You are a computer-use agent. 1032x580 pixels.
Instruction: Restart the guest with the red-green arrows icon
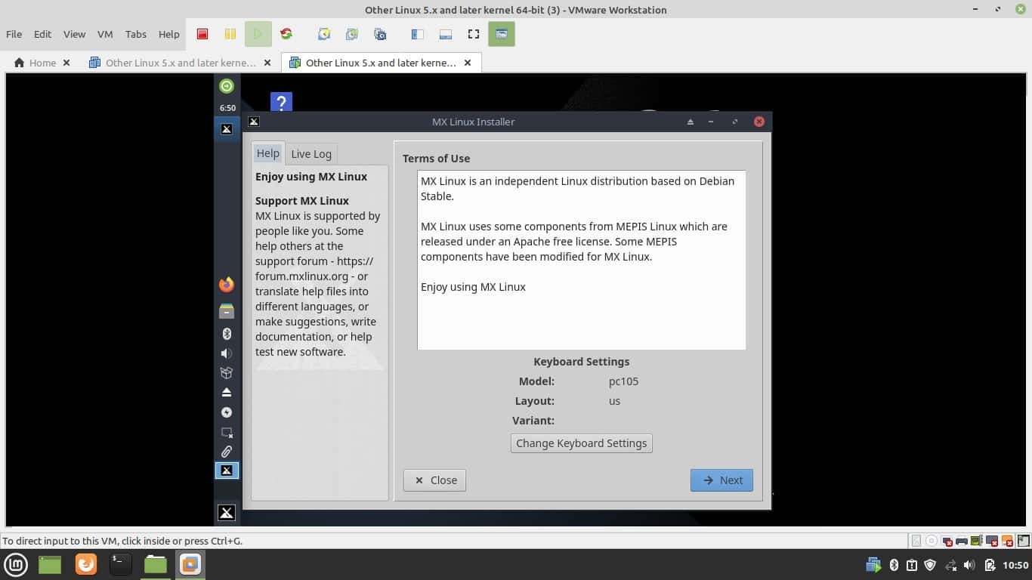[286, 34]
